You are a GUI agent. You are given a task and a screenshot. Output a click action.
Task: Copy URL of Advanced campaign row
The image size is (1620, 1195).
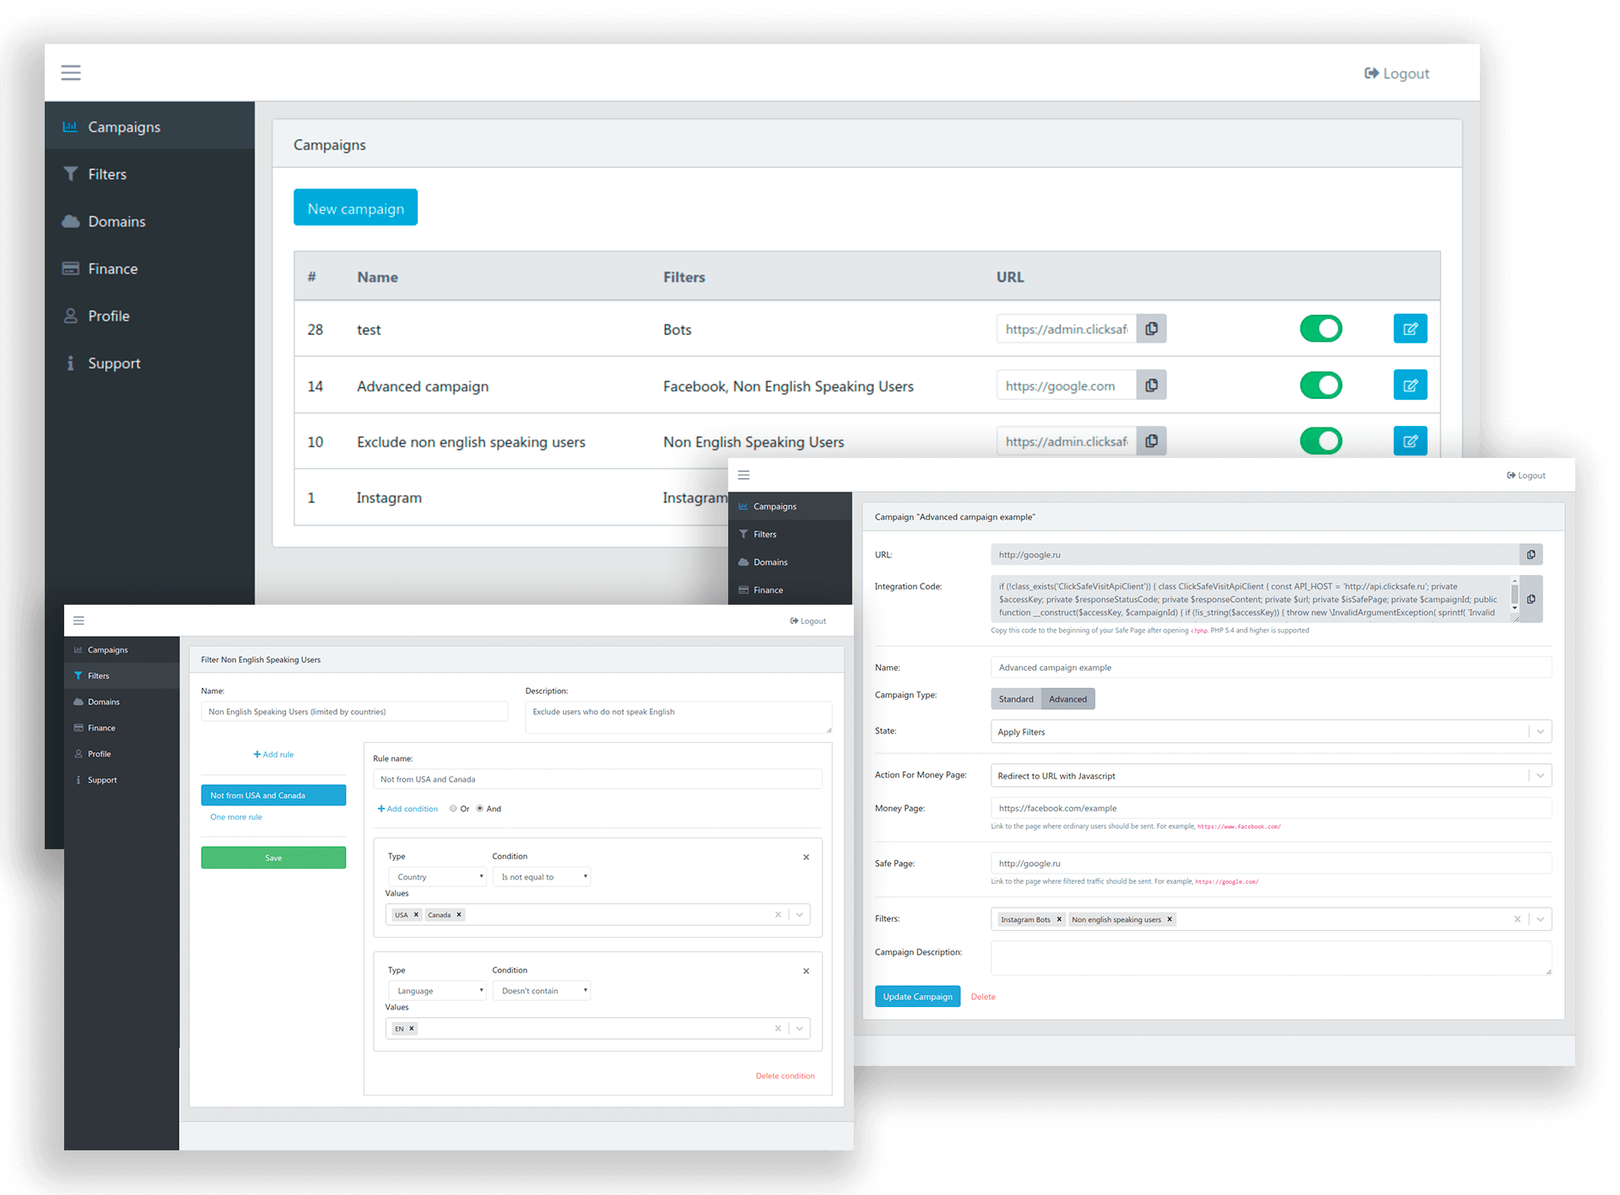pos(1152,385)
